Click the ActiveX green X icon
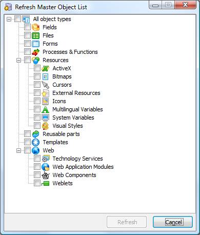The width and height of the screenshot is (200, 235). pyautogui.click(x=46, y=68)
